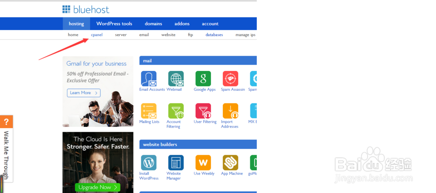The height and width of the screenshot is (193, 436).
Task: Open the Mailing Lists icon
Action: 149,111
